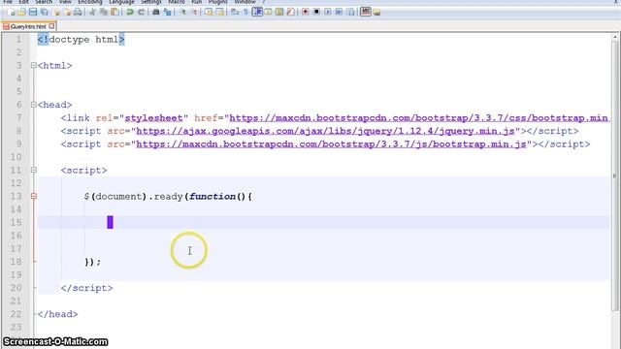
Task: Click the "});" text on line 18
Action: click(93, 262)
